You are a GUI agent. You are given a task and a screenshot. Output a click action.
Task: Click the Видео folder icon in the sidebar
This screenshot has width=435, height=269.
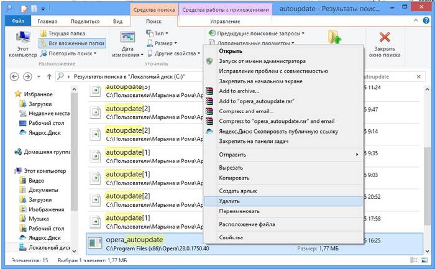coord(22,180)
